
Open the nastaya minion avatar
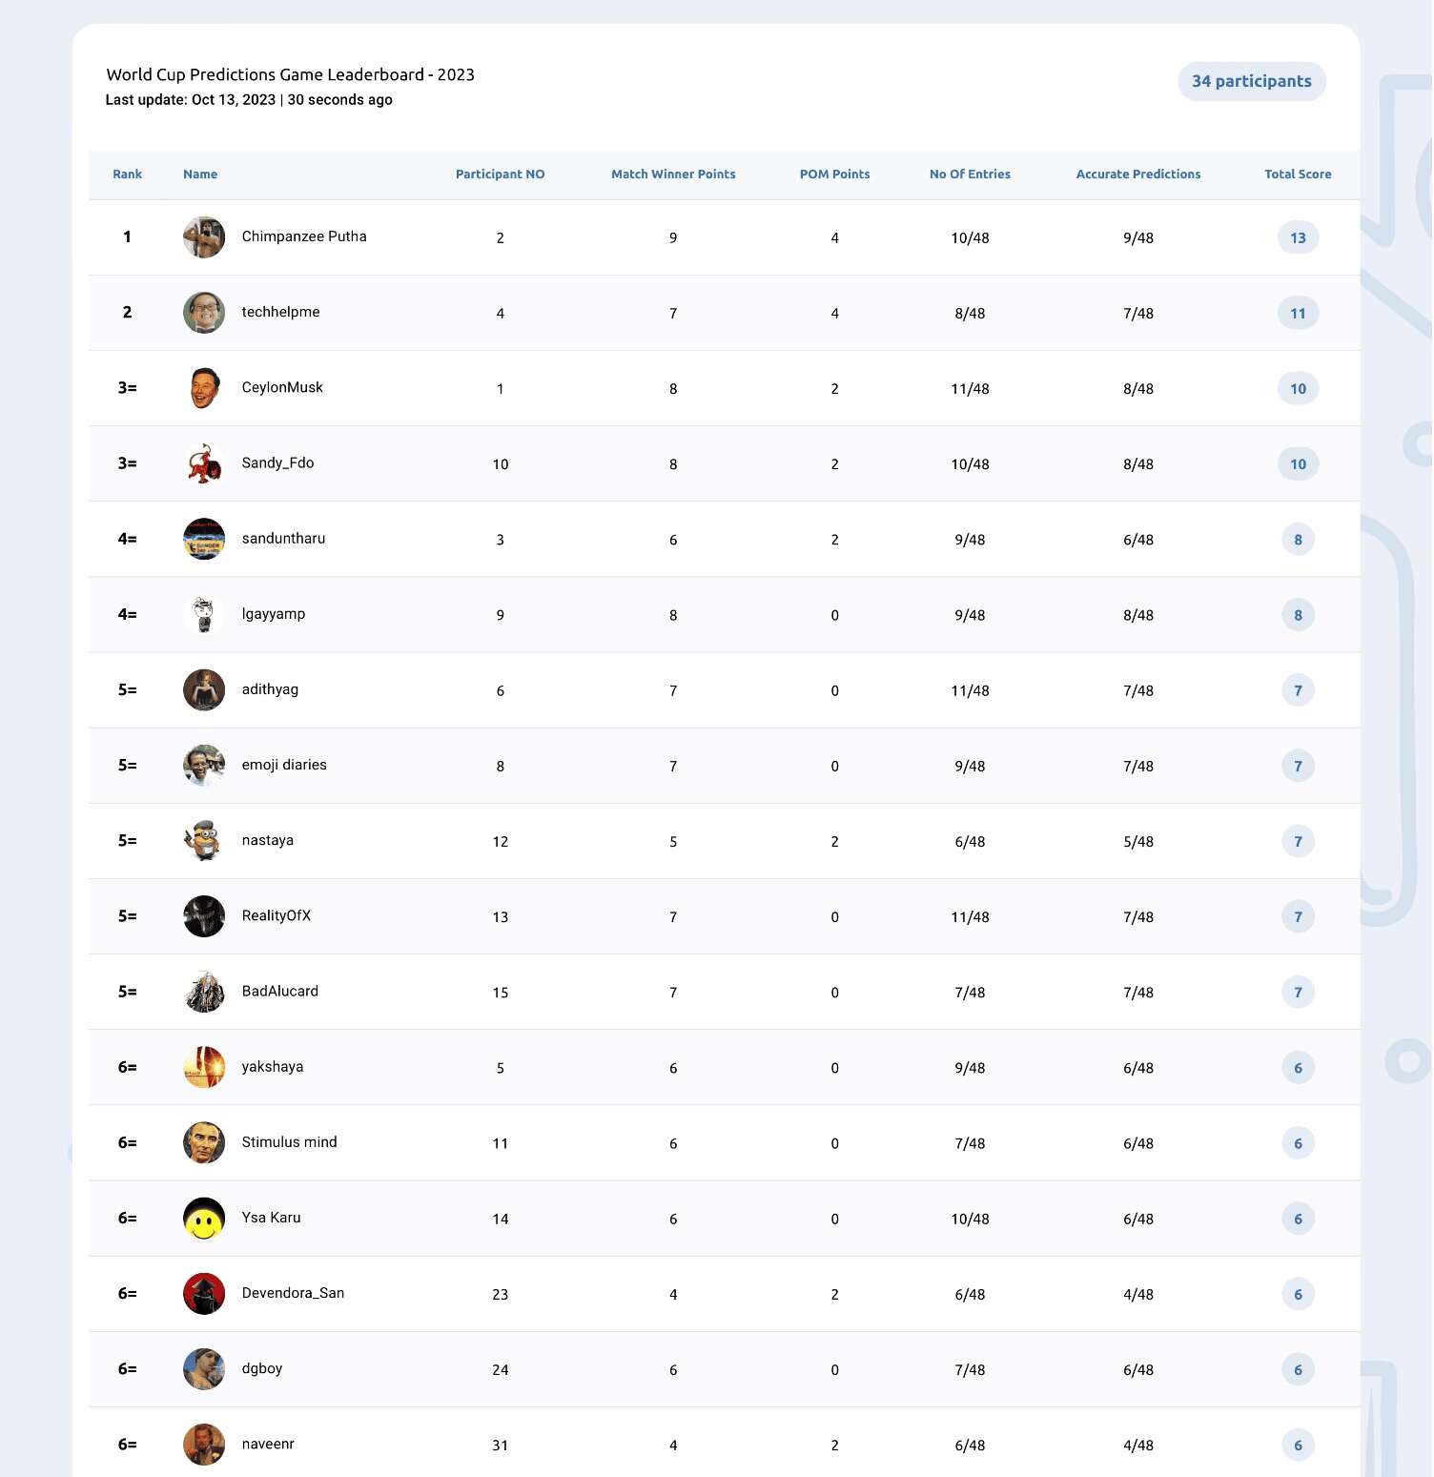204,841
